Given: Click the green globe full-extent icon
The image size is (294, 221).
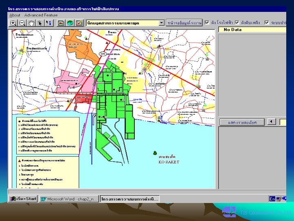Looking at the screenshot, I should coord(70,23).
